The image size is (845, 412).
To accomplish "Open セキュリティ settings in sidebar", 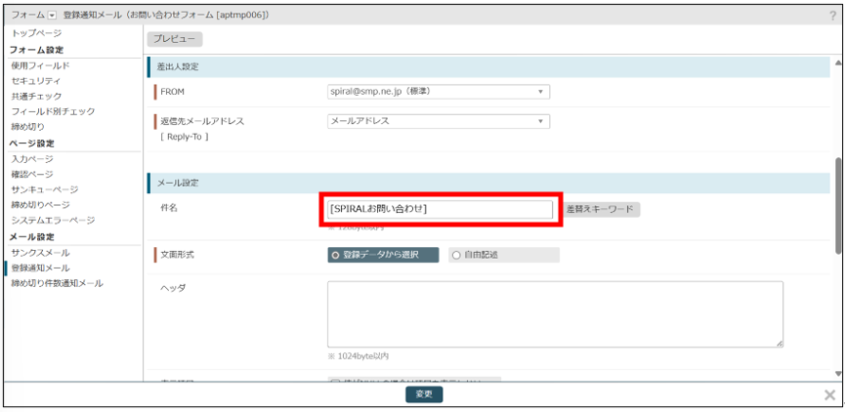I will [36, 81].
